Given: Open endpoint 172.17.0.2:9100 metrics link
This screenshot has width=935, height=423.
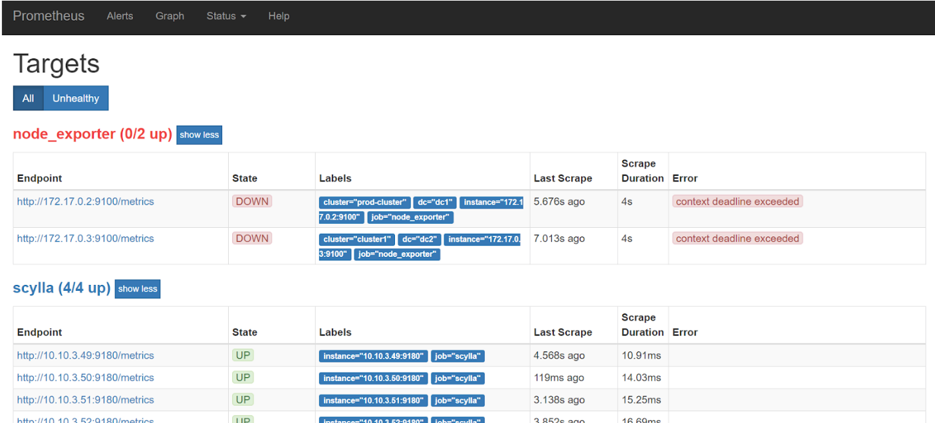Looking at the screenshot, I should pos(85,202).
